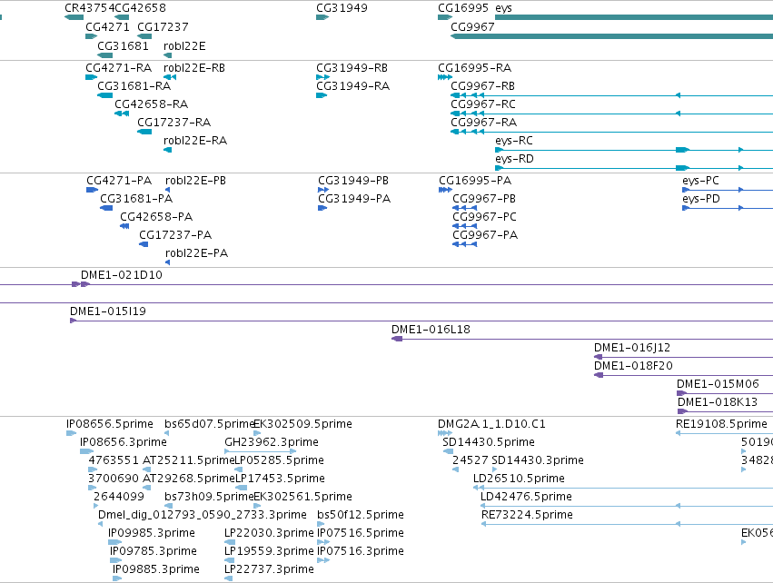Click protein robl22E-PB

(195, 181)
